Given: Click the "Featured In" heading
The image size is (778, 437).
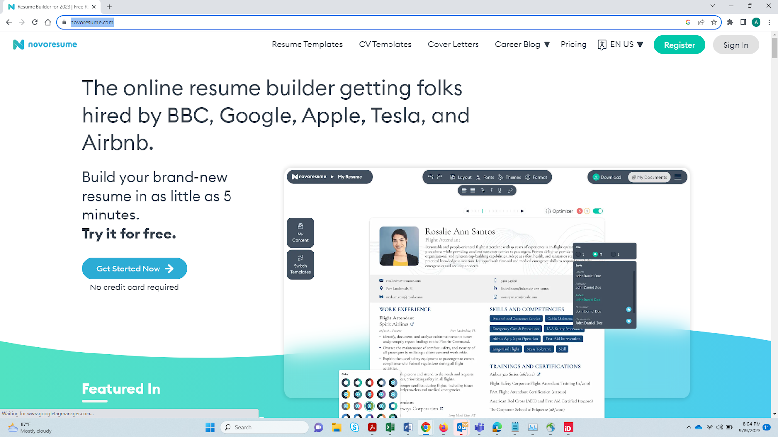Looking at the screenshot, I should click(121, 389).
